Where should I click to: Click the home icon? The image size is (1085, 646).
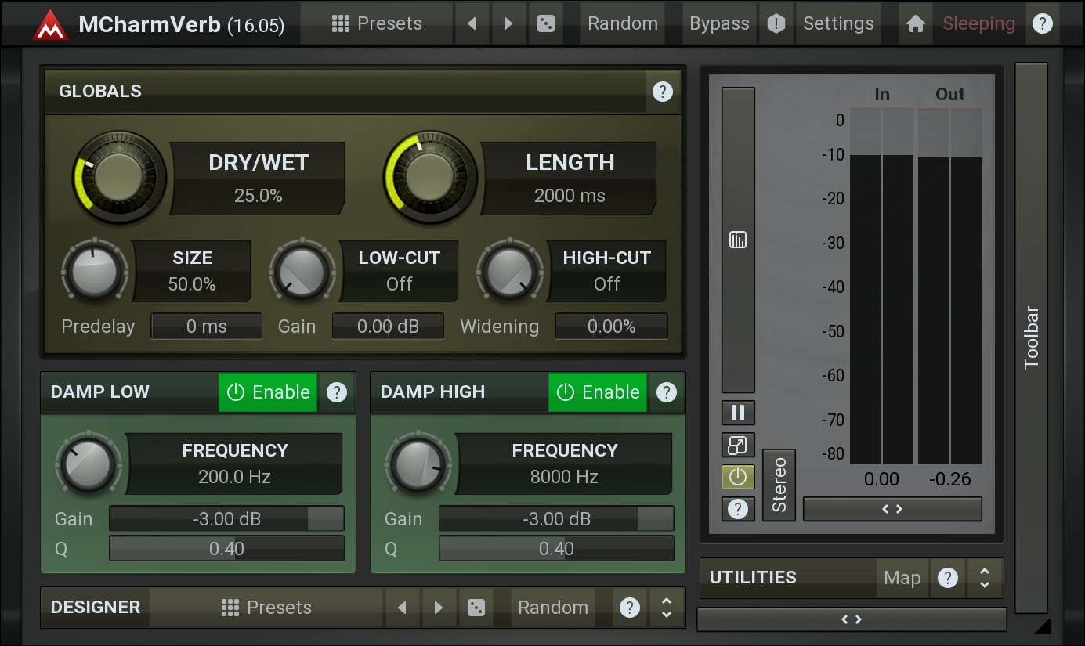(915, 23)
